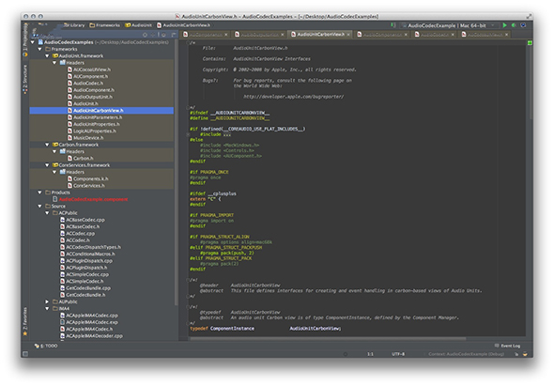The width and height of the screenshot is (554, 386).
Task: Hide the project panel with the corner icon
Action: [173, 35]
